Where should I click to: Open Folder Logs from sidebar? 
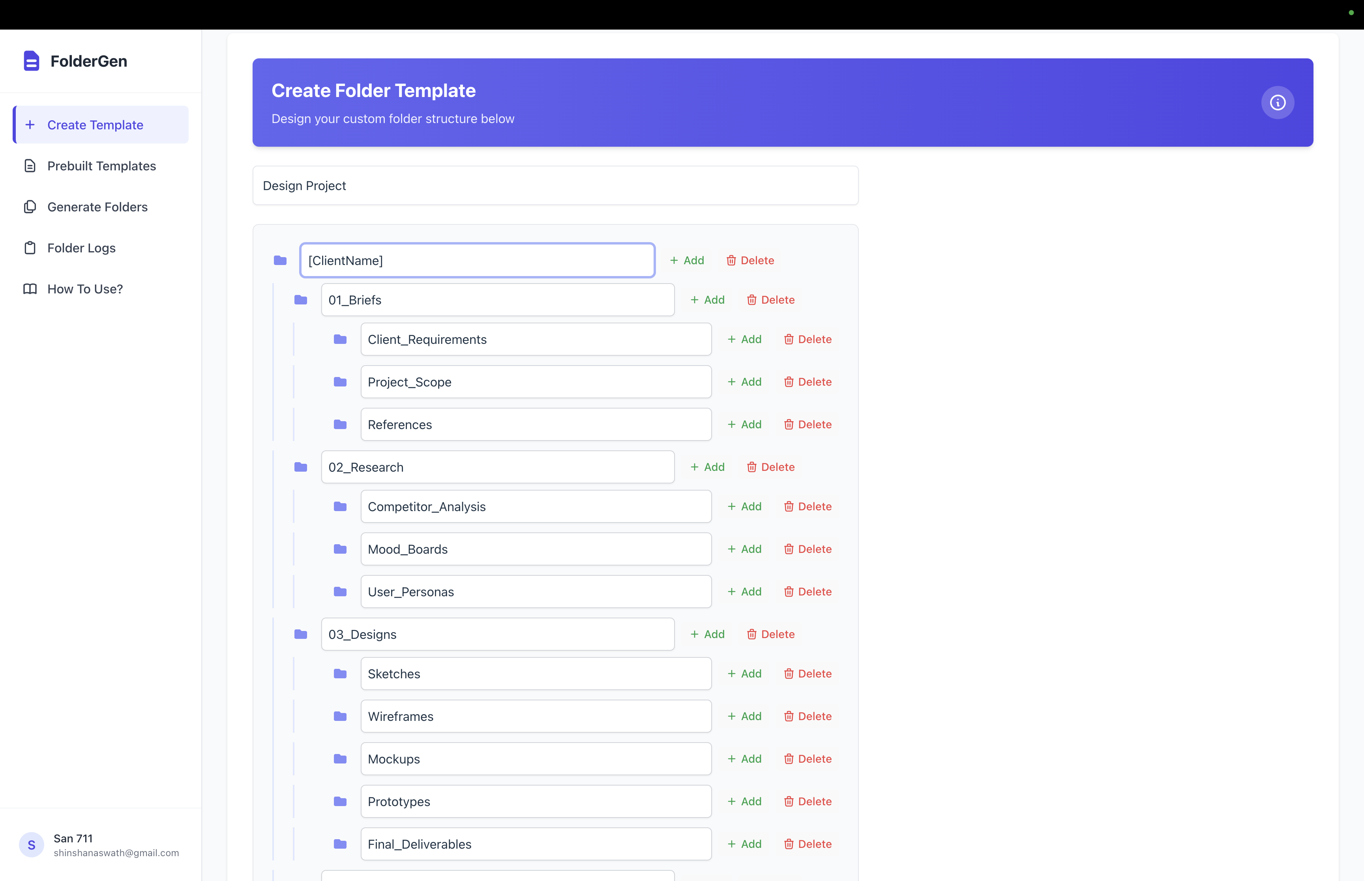point(81,248)
